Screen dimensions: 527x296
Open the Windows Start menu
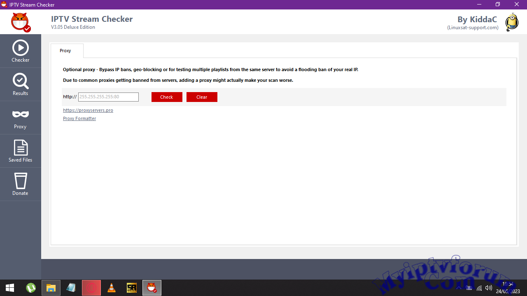[x=10, y=287]
